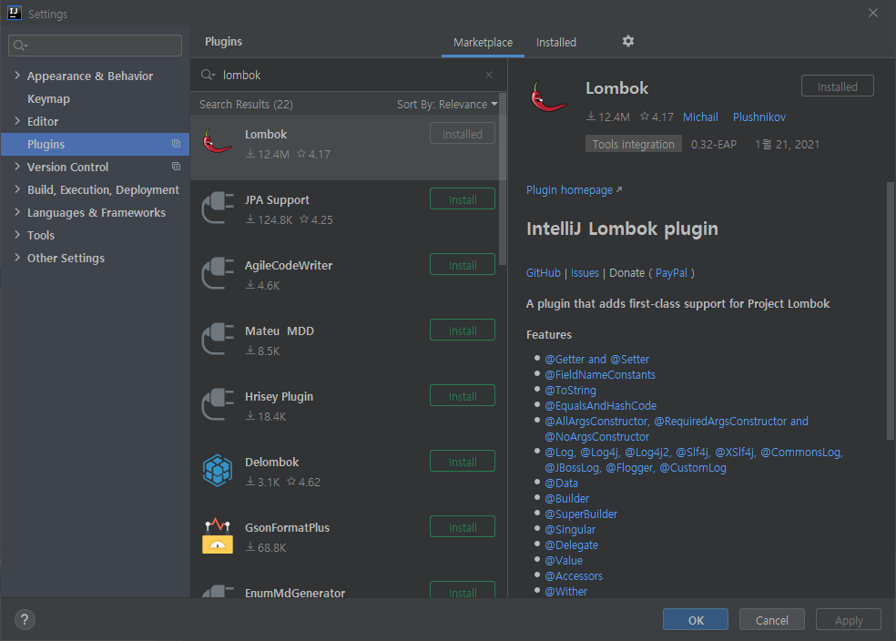Expand the Tools settings section
The height and width of the screenshot is (641, 896).
pyautogui.click(x=17, y=236)
